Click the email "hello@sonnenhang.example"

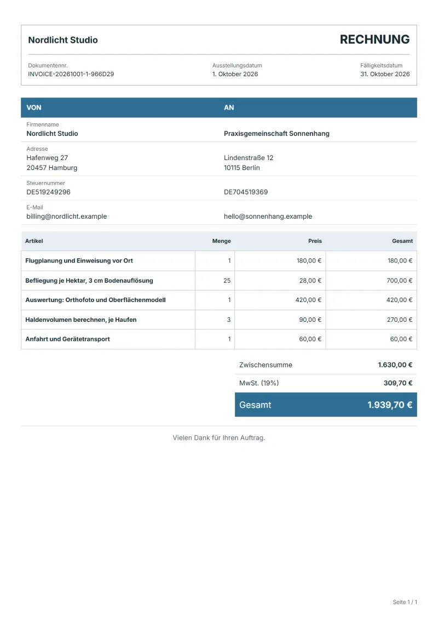268,217
